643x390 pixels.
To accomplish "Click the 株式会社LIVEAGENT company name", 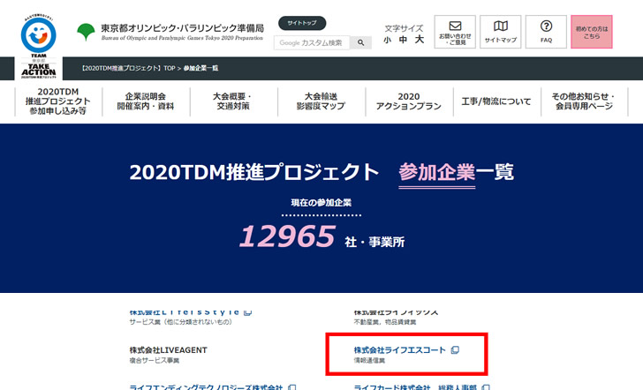I will 168,349.
